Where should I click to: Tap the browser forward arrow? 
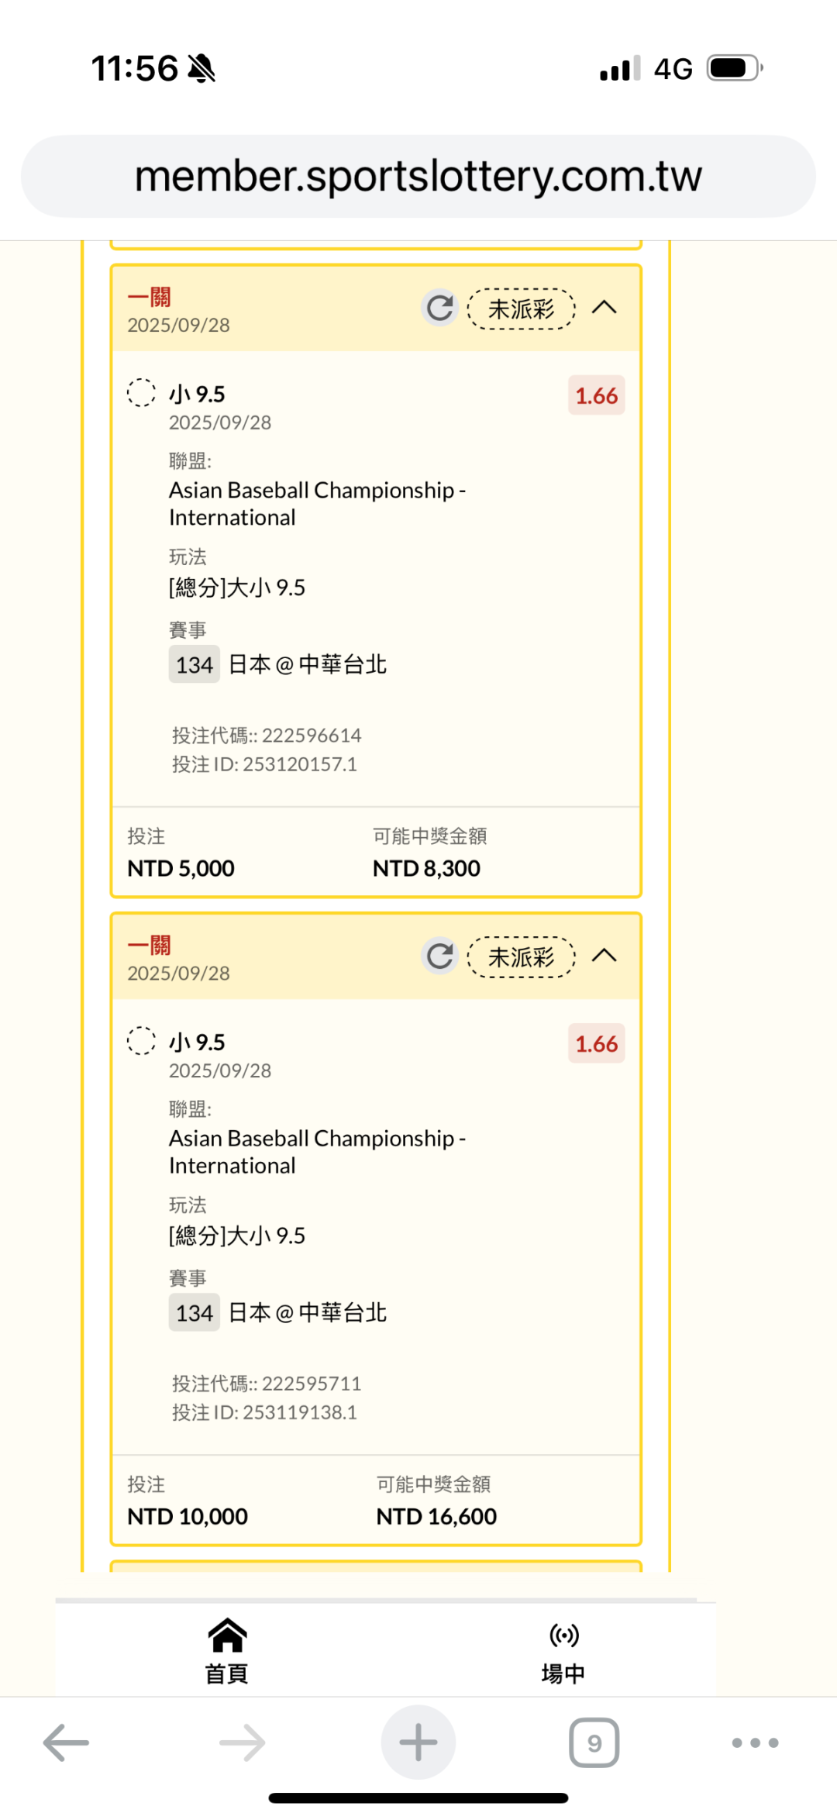pyautogui.click(x=242, y=1743)
